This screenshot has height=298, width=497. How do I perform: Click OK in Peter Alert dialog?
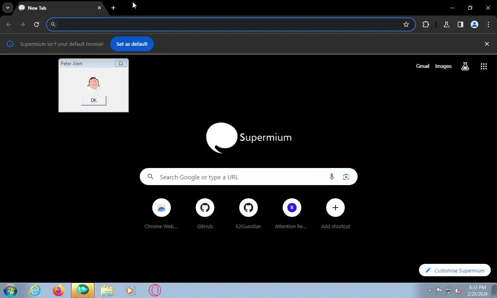pos(94,100)
